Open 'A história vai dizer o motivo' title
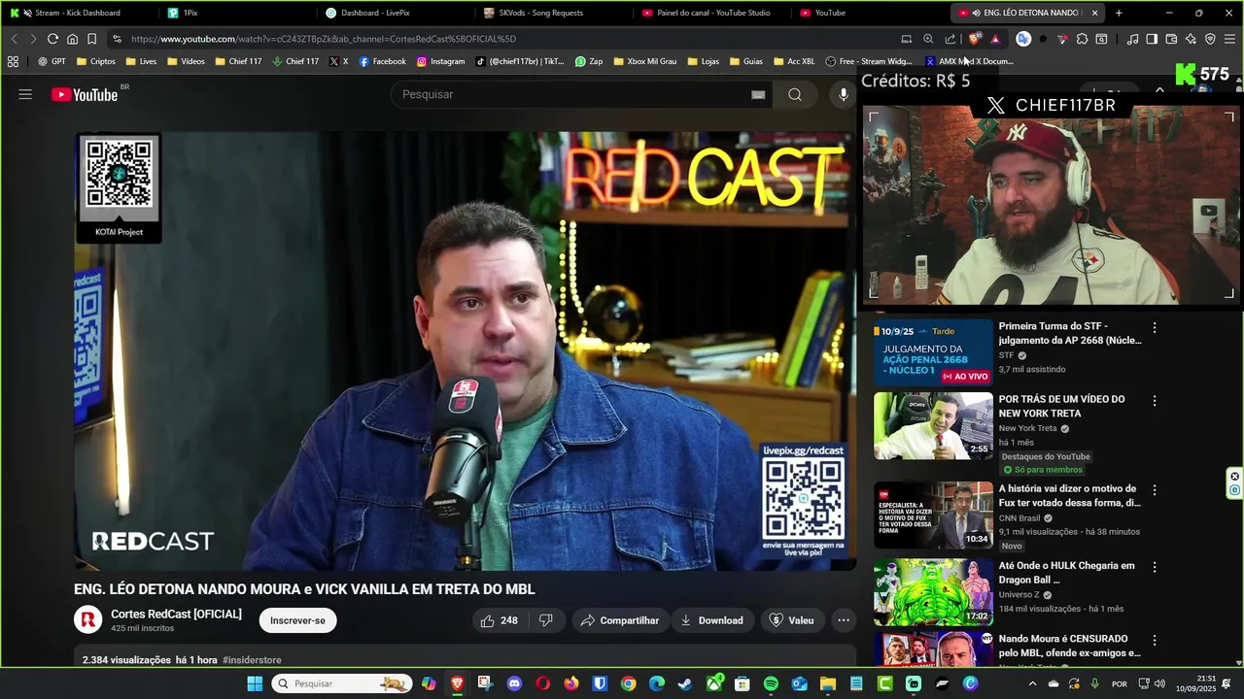This screenshot has width=1244, height=699. point(1070,496)
